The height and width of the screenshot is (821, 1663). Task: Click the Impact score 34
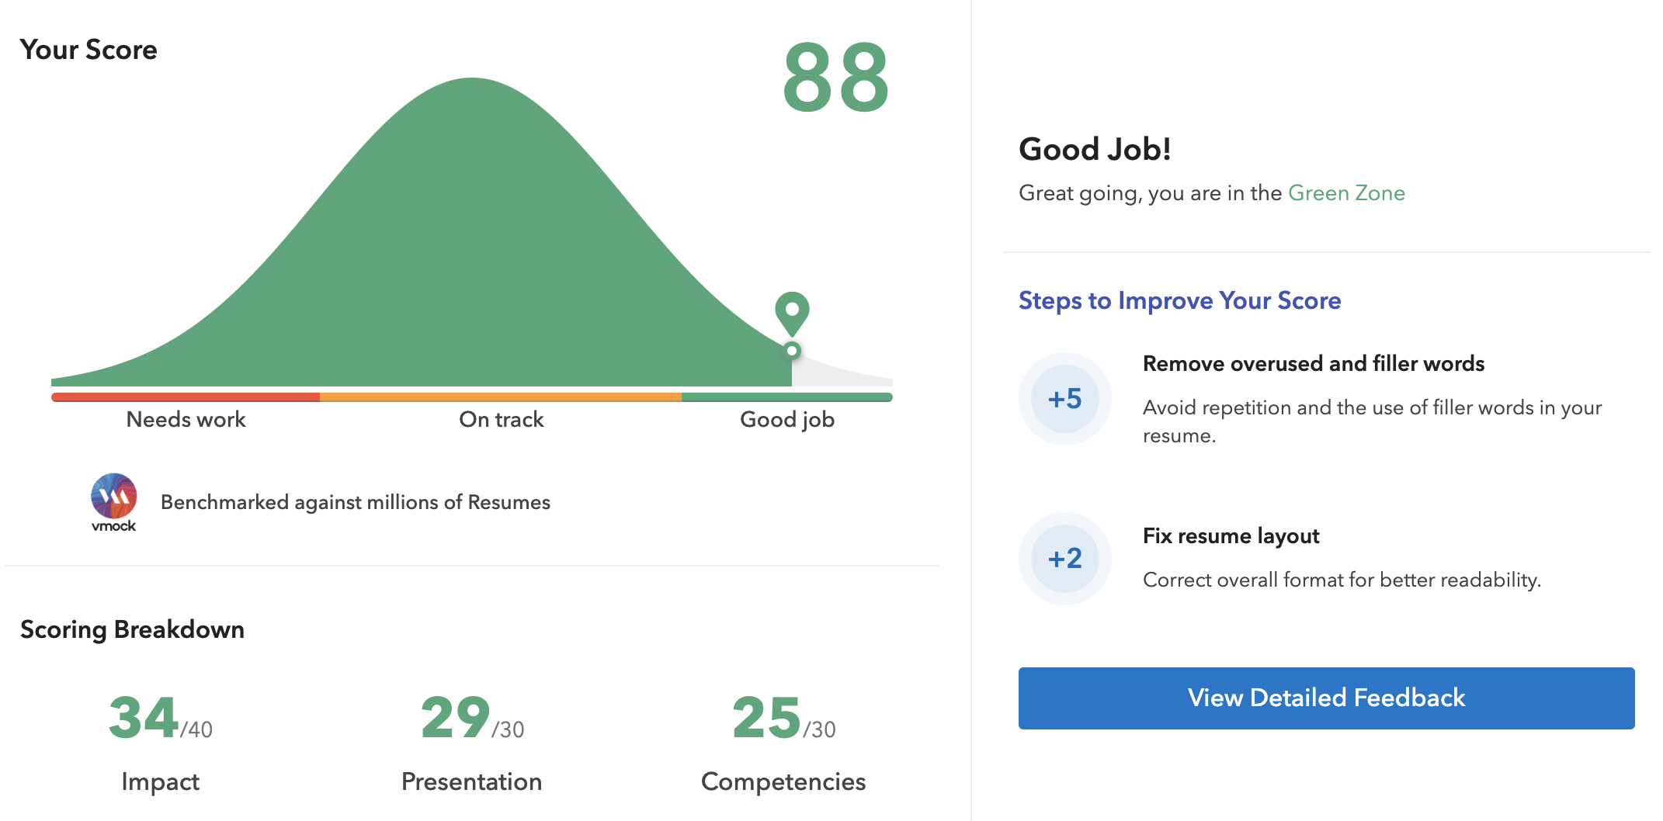144,718
